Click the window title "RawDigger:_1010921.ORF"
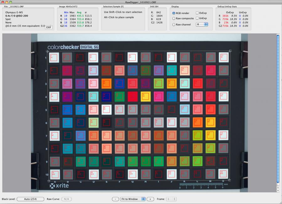This screenshot has height=204, width=282. click(x=141, y=2)
